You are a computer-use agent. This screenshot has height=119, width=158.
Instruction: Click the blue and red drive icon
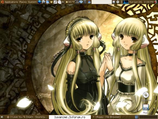pyautogui.click(x=89, y=2)
